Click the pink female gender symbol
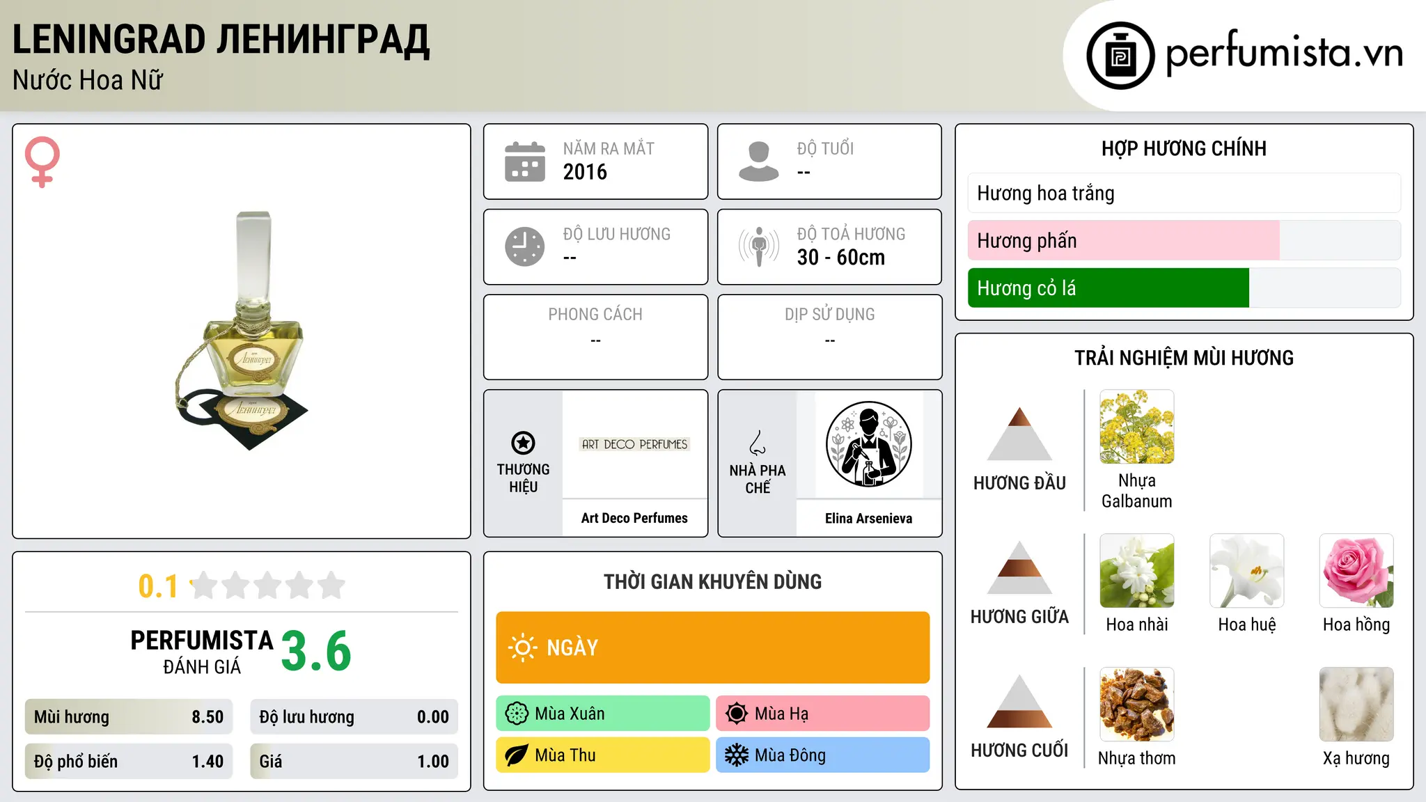 [x=42, y=162]
